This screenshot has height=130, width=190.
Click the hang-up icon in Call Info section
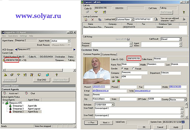(x=96, y=12)
